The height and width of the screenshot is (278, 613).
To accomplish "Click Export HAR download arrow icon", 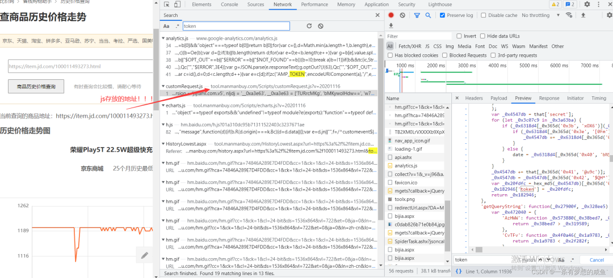I will (391, 25).
